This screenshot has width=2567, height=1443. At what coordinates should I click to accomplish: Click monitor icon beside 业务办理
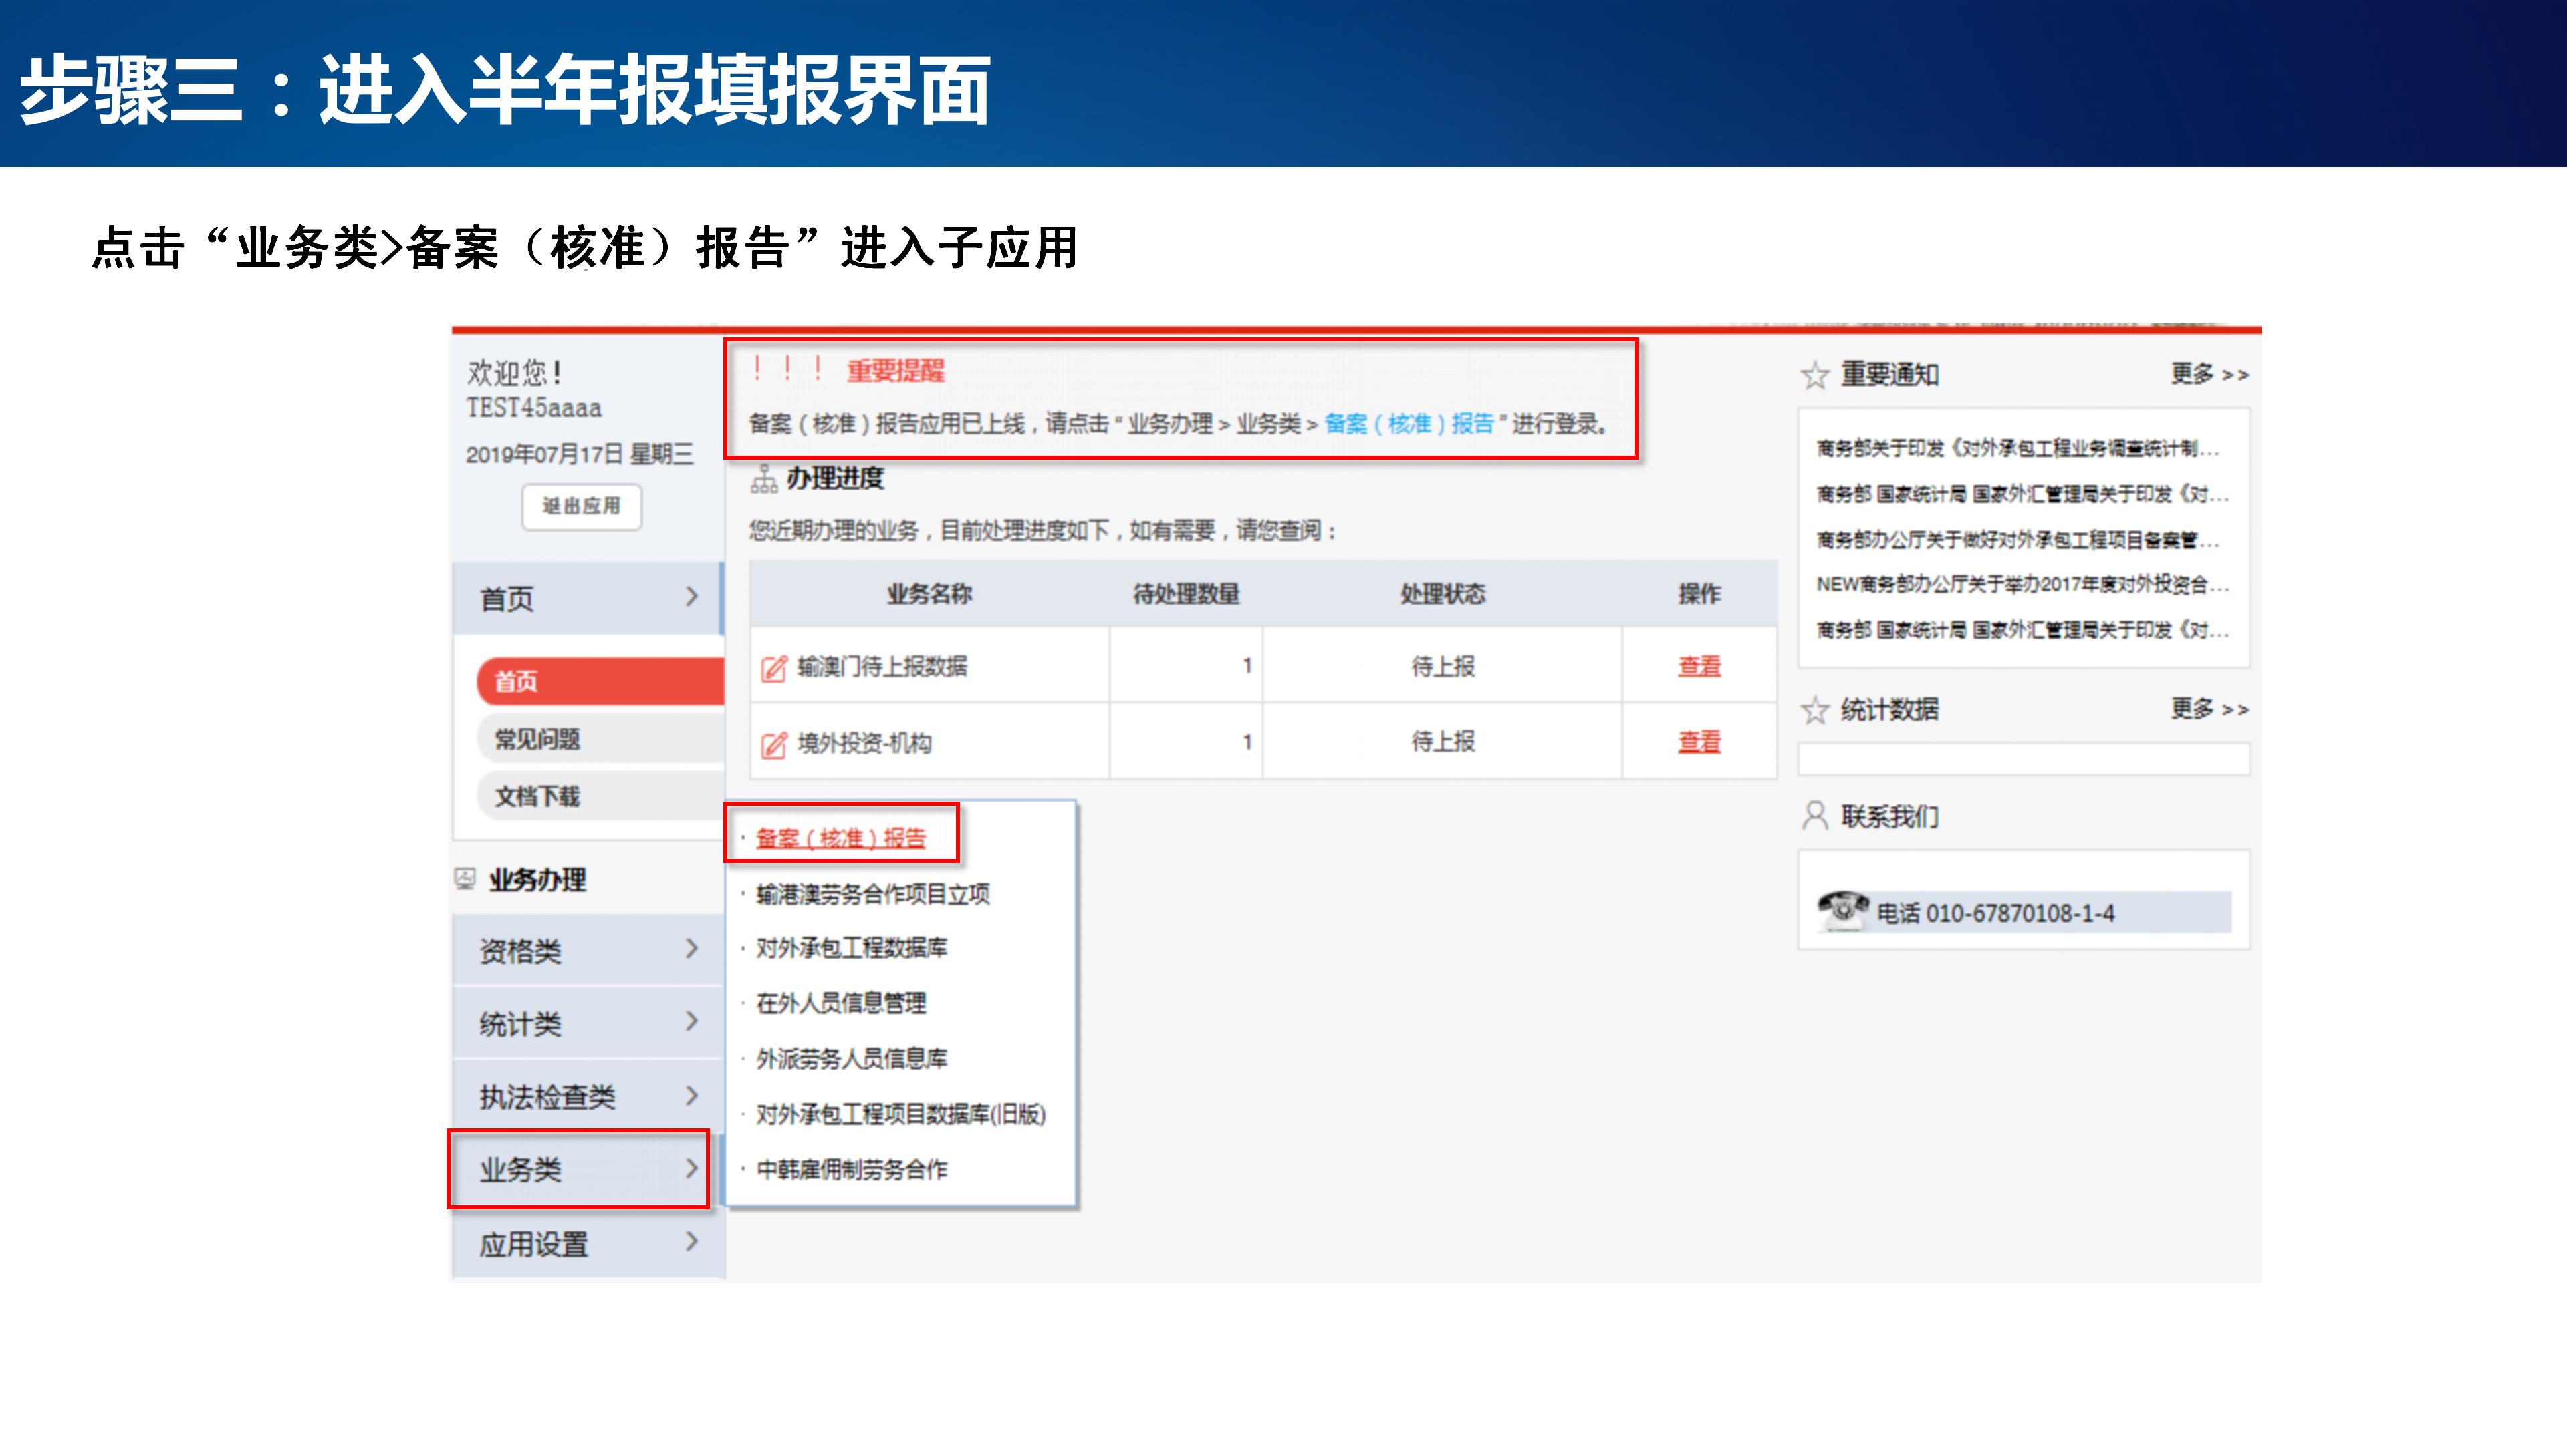coord(465,878)
